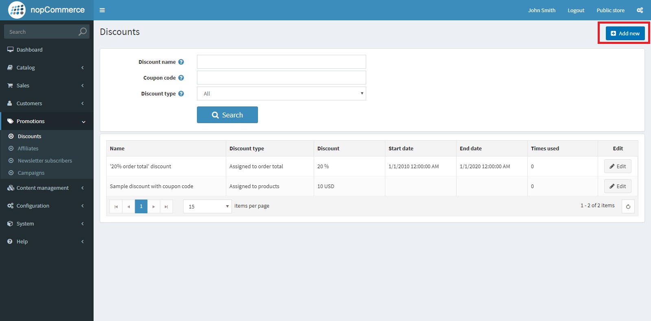The image size is (651, 321).
Task: Toggle the sidebar hamburger menu
Action: pos(102,10)
